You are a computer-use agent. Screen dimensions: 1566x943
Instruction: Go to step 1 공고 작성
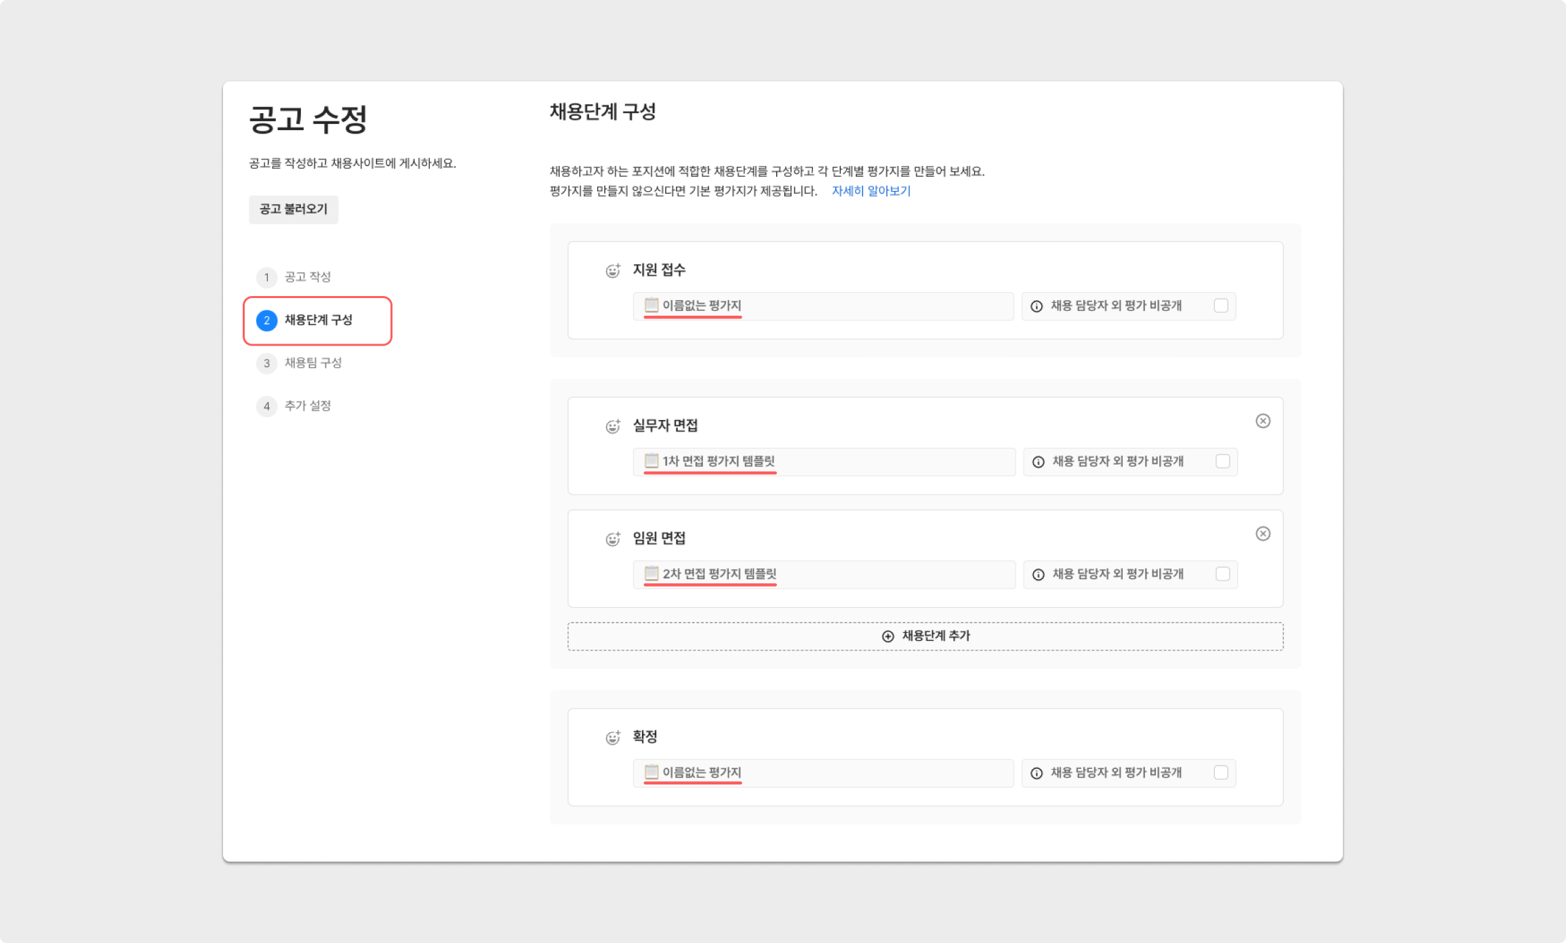[307, 276]
